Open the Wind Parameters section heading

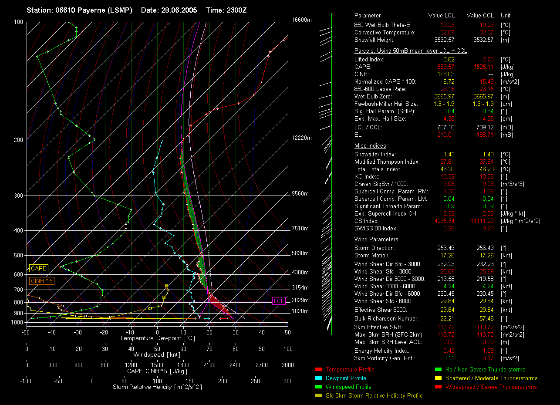[x=376, y=240]
